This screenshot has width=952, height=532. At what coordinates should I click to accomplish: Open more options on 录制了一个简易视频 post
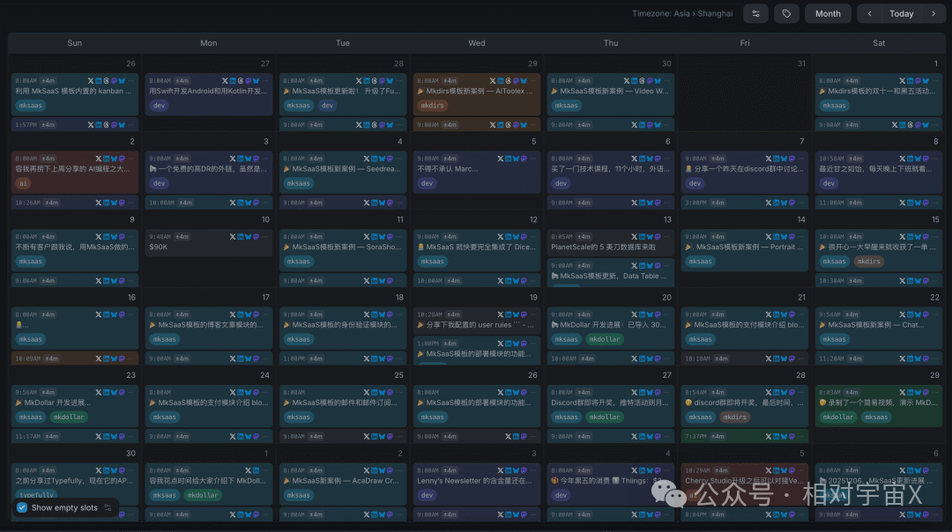pos(934,393)
